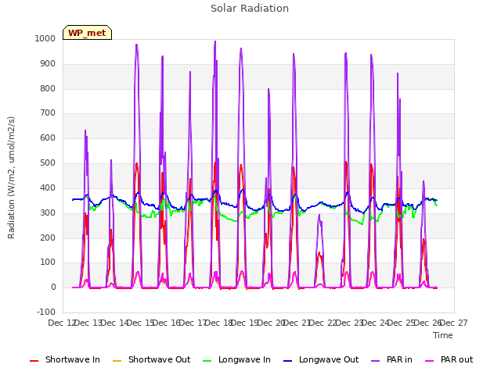The image size is (501, 375).
Task: Click the green Longwave In legend swatch
Action: coord(207,361)
